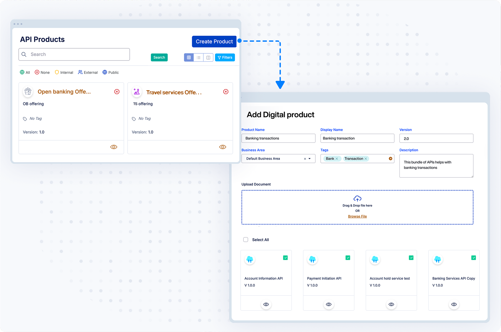View Open banking Offering via eye icon
The image size is (501, 332).
[114, 147]
